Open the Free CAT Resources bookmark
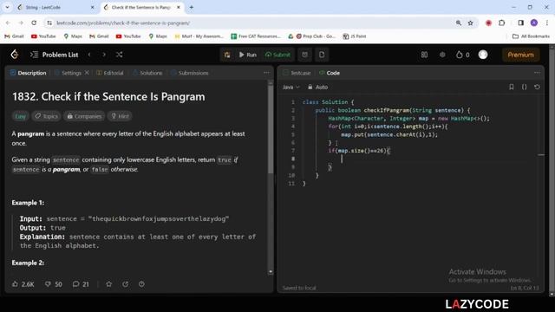 256,36
